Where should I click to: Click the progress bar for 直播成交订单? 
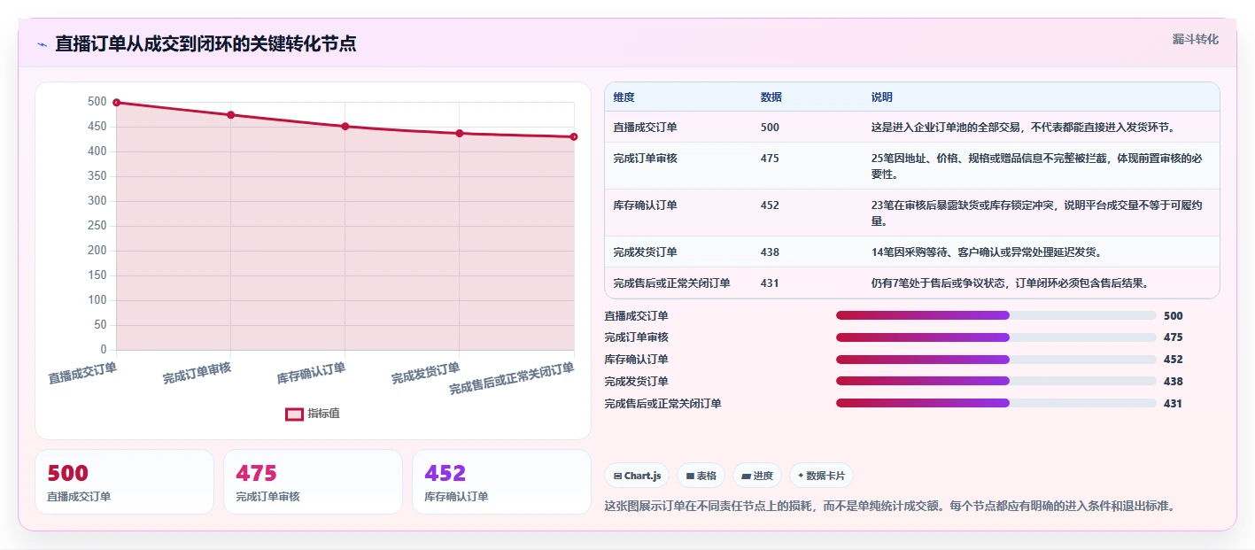point(995,315)
